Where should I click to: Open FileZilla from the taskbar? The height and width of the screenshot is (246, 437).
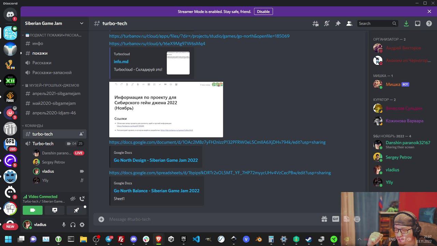[121, 239]
